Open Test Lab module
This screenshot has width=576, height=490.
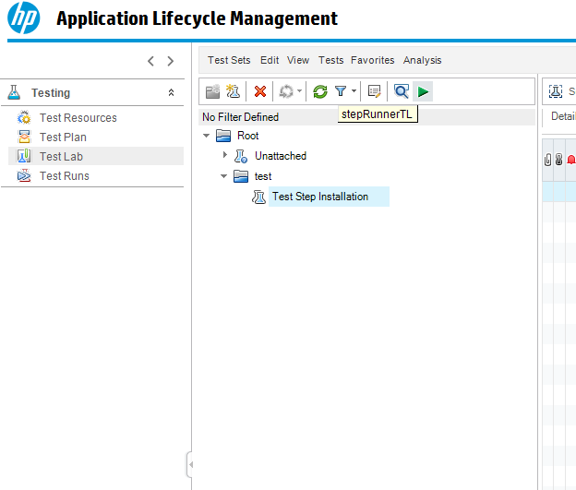pyautogui.click(x=61, y=157)
